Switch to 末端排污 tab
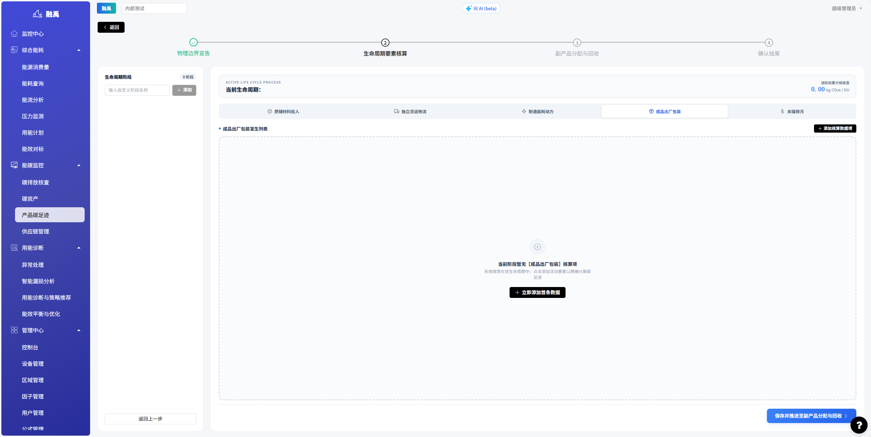The image size is (871, 437). point(792,111)
